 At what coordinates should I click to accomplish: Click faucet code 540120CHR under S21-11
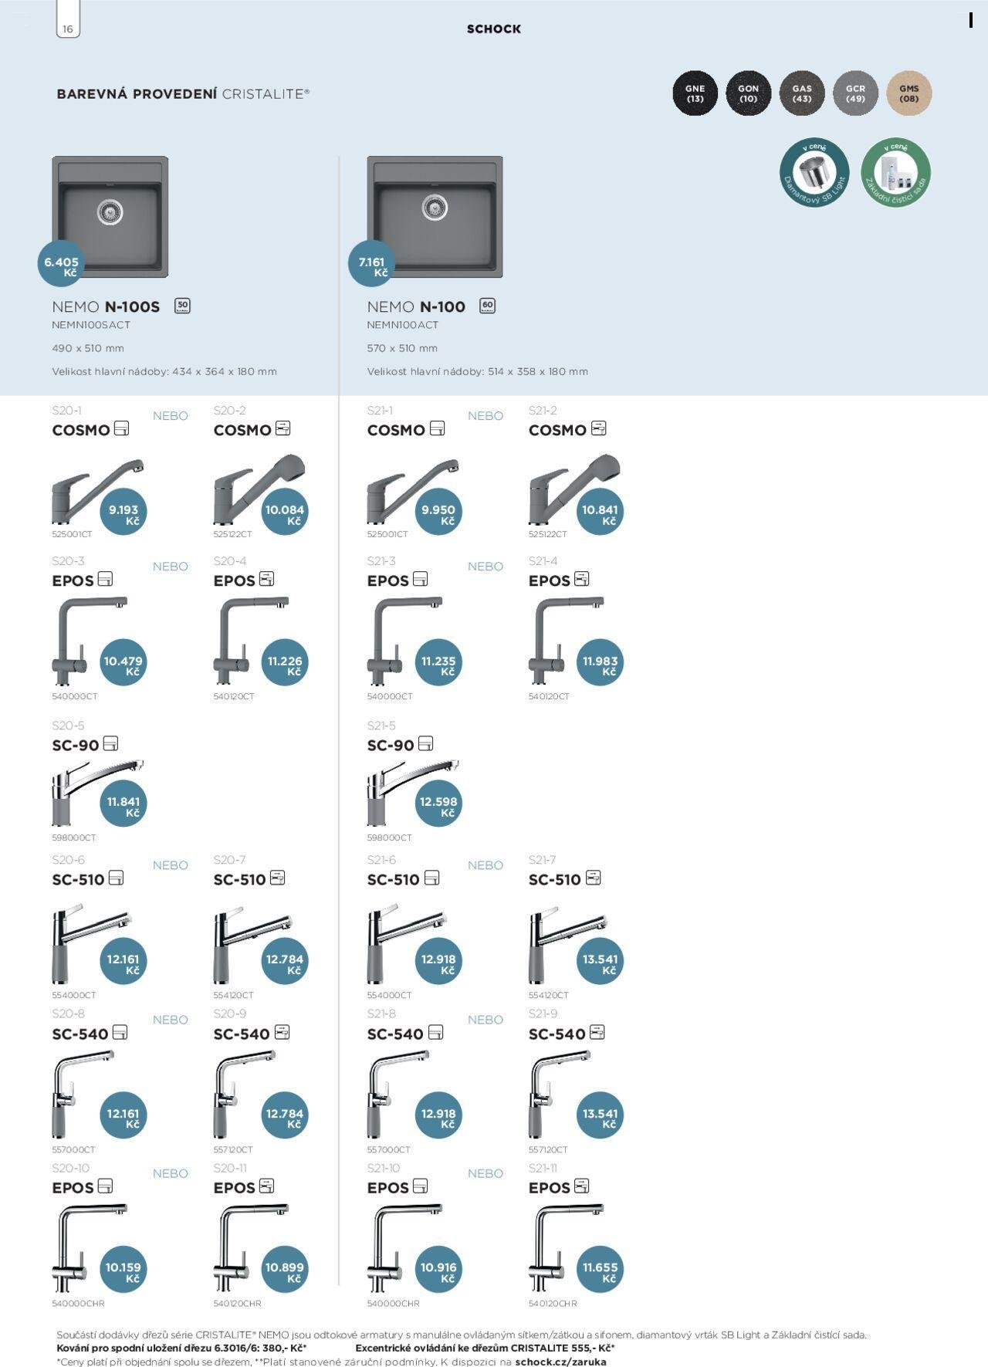coord(553,1303)
